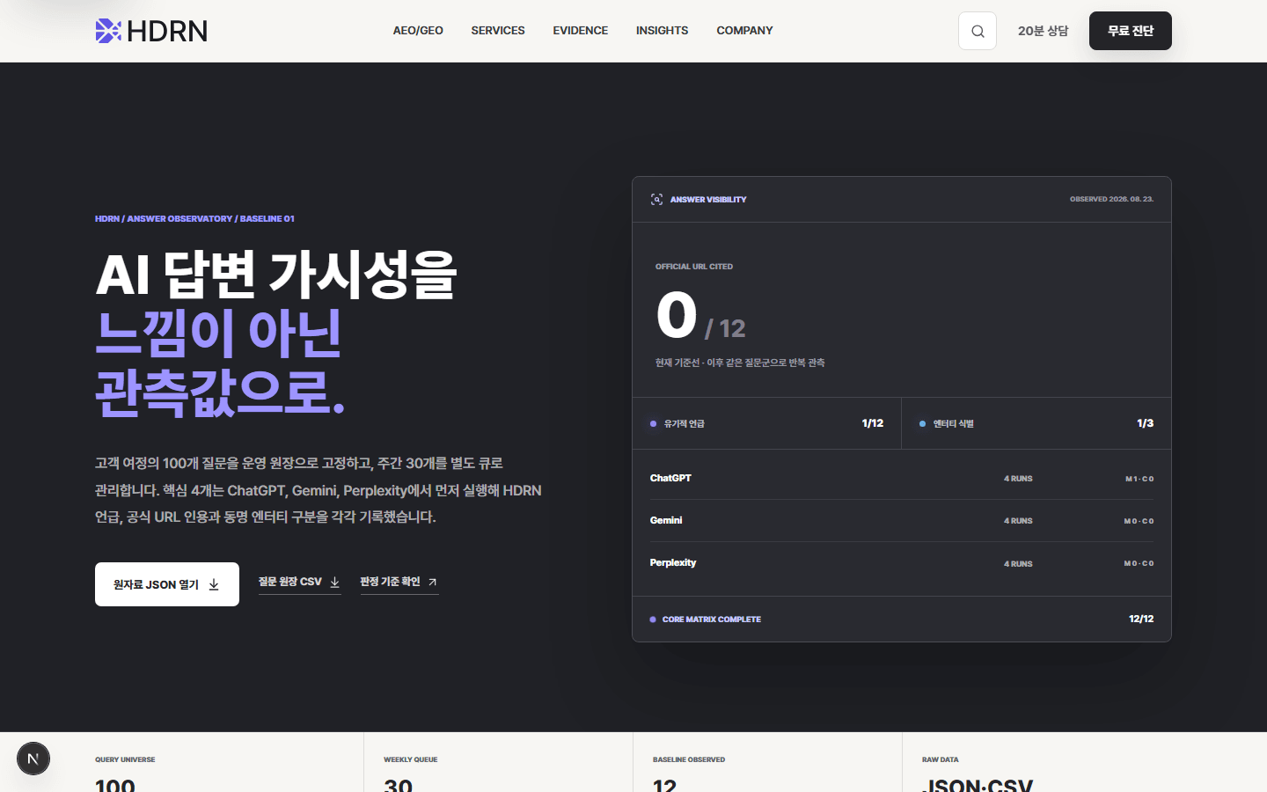Click the 현재 기준선 note under the score
Viewport: 1267px width, 792px height.
tap(740, 363)
